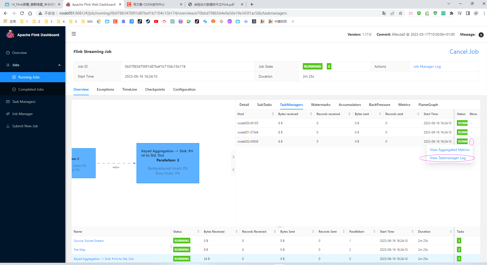Open More options for node001:37344

tap(471, 132)
